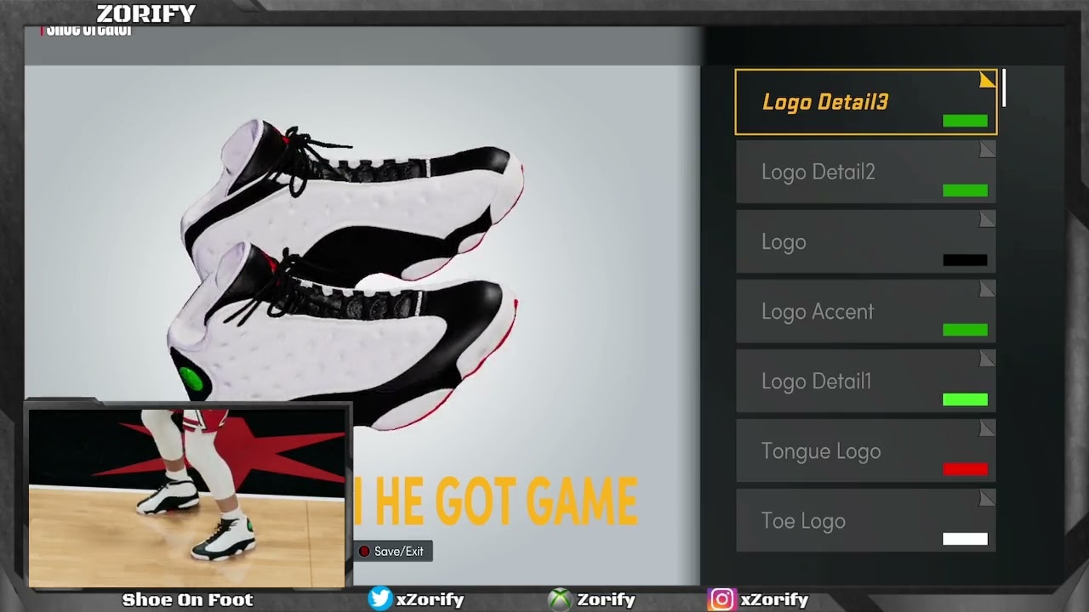
Task: Click the red swatch on Tongue Logo
Action: (965, 469)
